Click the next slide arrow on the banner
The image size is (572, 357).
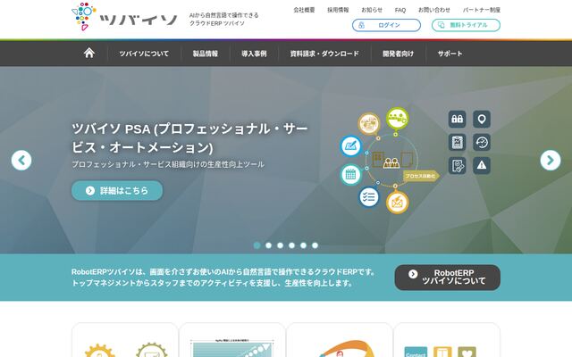[x=551, y=161]
